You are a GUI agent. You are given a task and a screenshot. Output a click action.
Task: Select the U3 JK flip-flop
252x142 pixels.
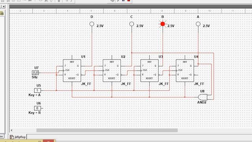(150, 71)
